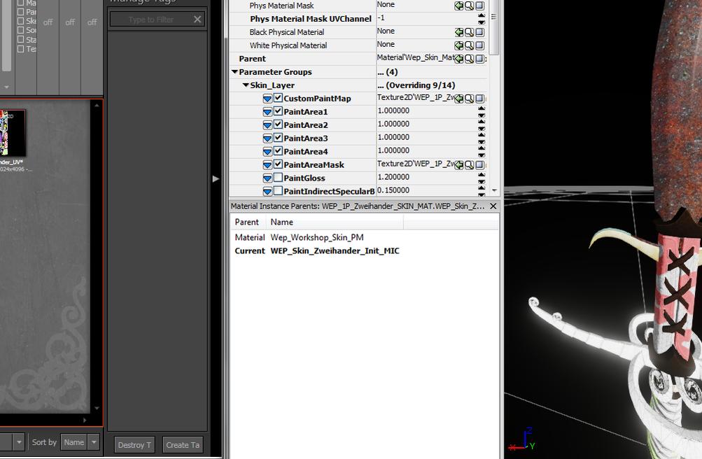
Task: Uncheck the PaintAreaMask checkbox
Action: [x=278, y=164]
